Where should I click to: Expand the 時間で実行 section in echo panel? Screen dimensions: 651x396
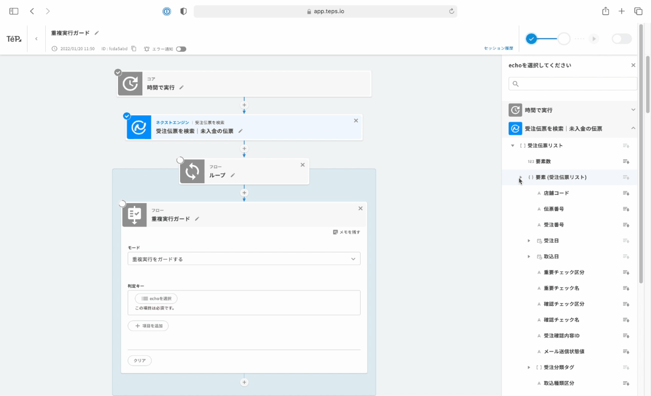[633, 110]
